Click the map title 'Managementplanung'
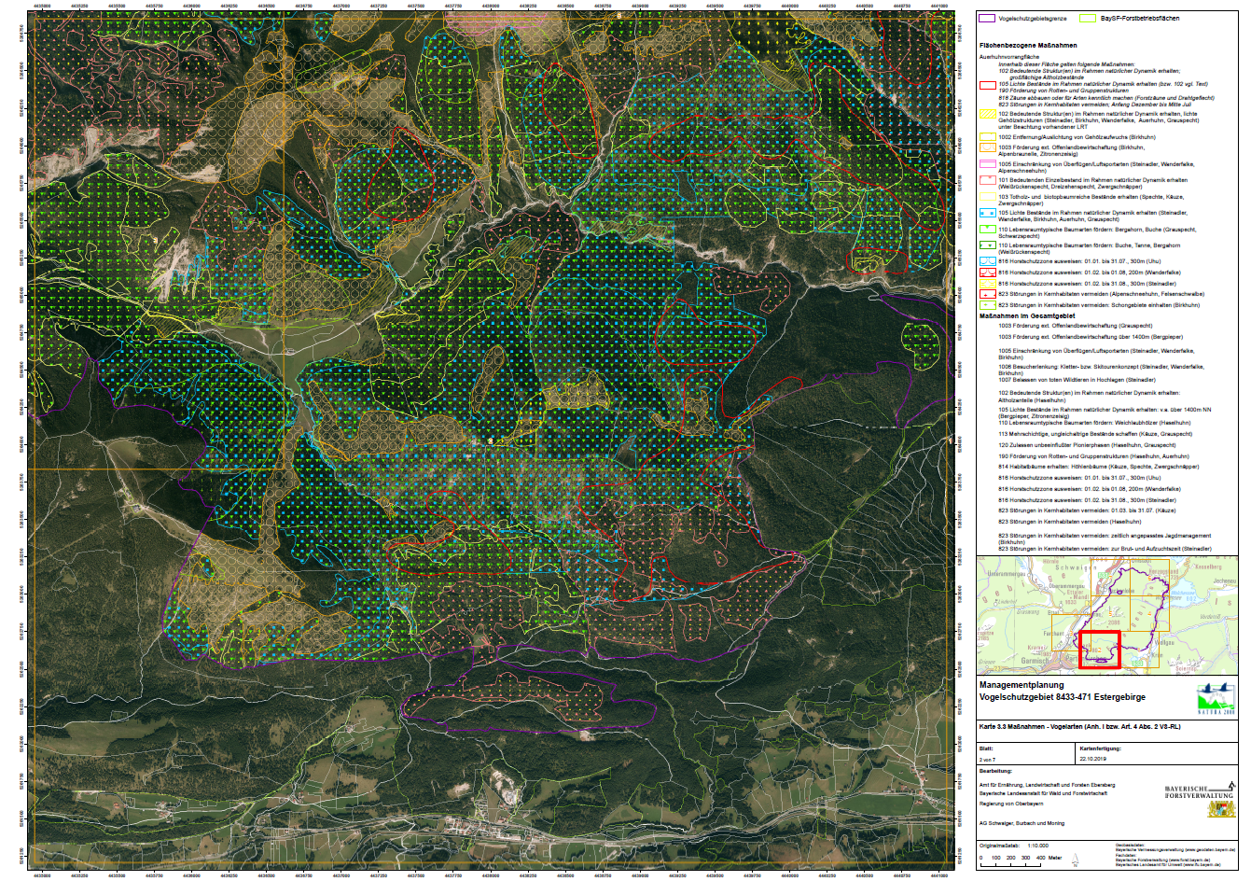The image size is (1251, 881). point(1020,686)
